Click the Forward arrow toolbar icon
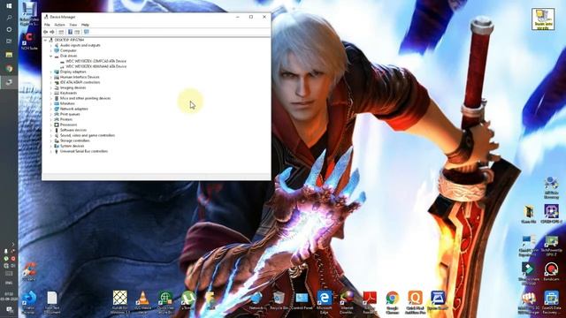Screen dimensions: 566x318 (x=52, y=32)
